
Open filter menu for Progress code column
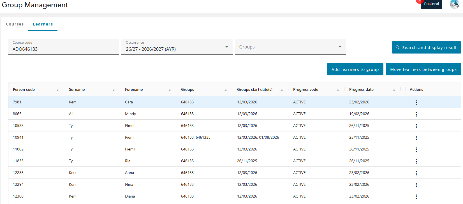[x=338, y=89]
